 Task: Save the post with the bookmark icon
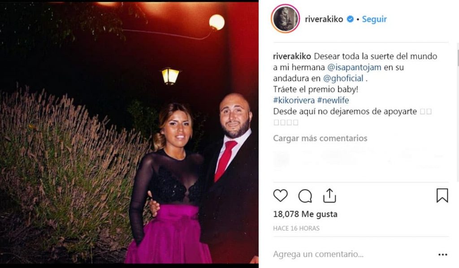[442, 195]
